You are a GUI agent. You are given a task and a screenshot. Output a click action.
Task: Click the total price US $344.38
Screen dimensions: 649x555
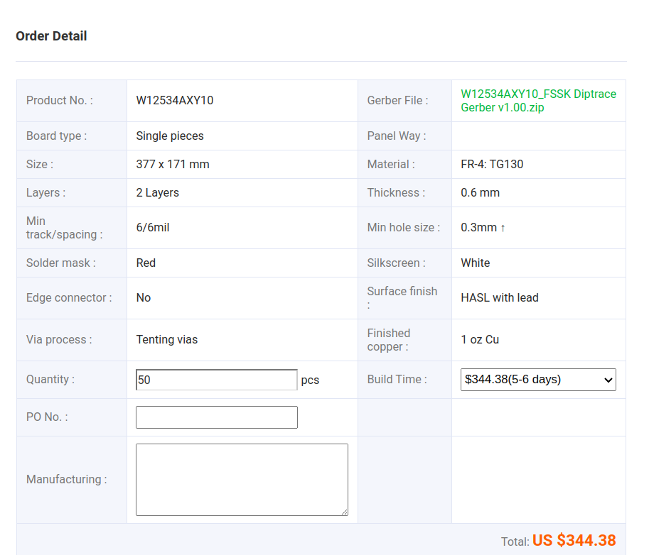574,541
